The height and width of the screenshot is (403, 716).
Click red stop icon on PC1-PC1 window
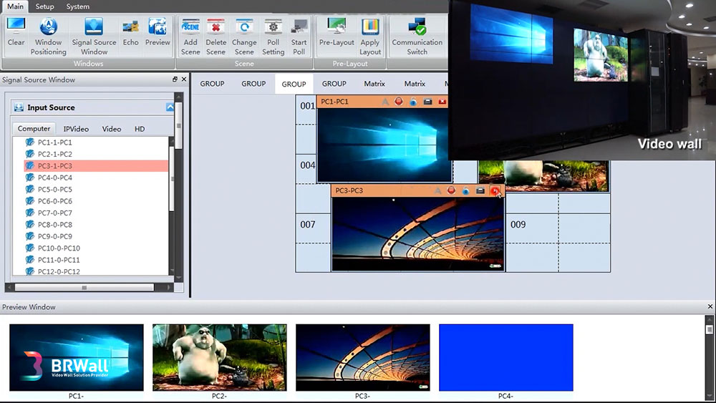tap(399, 102)
